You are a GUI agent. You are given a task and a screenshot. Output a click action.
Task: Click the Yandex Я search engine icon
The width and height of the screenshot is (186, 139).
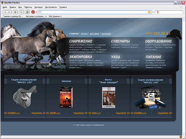tap(158, 12)
